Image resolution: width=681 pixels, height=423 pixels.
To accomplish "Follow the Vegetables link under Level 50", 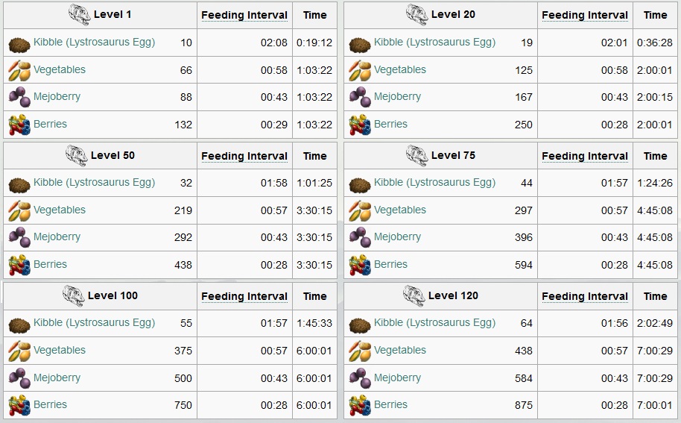I will (x=60, y=210).
